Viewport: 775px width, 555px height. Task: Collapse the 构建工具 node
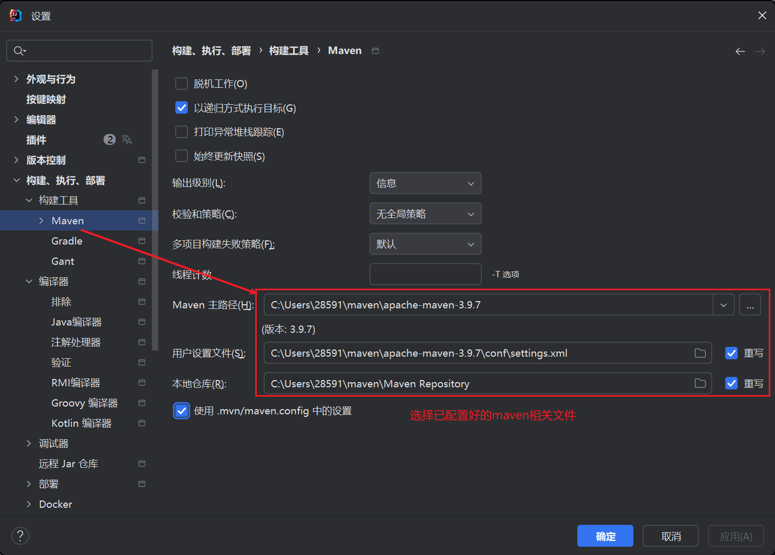[x=29, y=200]
